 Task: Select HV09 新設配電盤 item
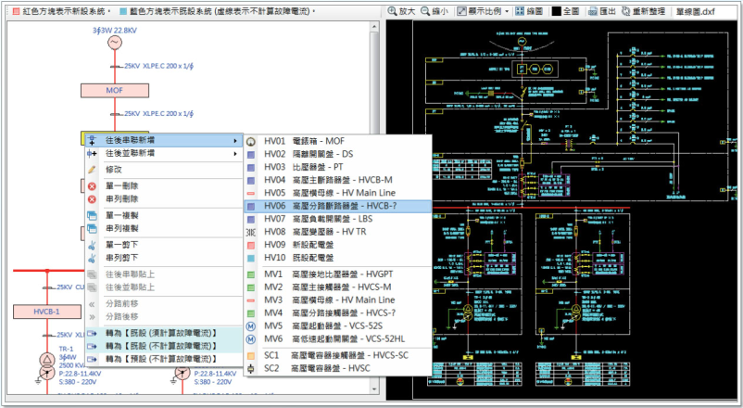click(338, 245)
